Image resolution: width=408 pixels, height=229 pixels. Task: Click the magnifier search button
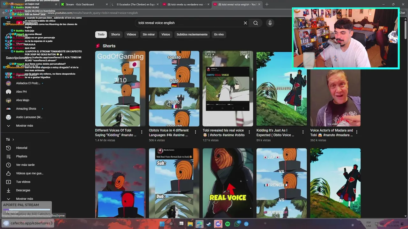tap(256, 23)
